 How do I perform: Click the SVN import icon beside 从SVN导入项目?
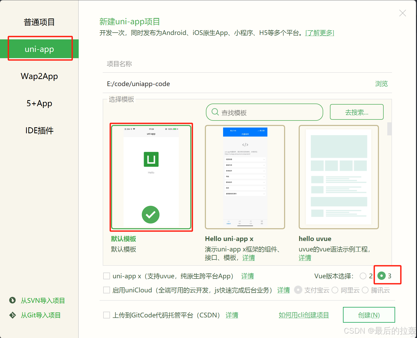coord(12,300)
